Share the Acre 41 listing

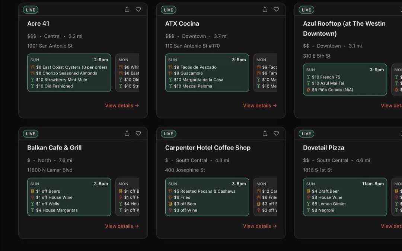coord(127,9)
